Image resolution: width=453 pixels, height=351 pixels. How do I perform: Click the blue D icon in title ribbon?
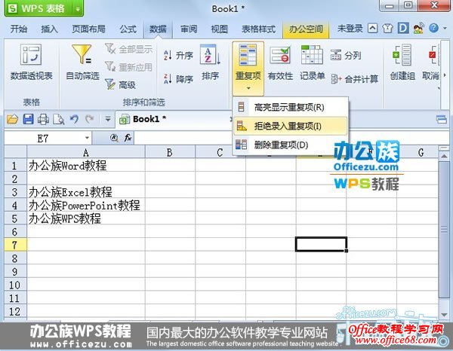click(x=403, y=28)
